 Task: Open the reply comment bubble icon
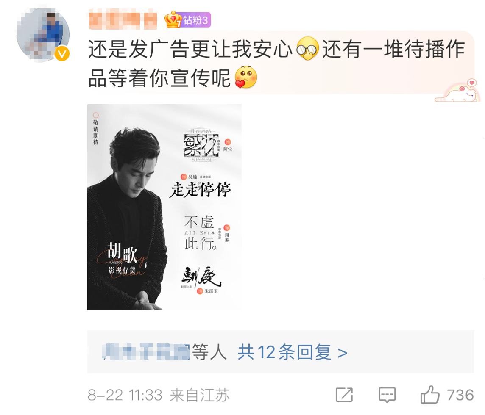pos(387,395)
